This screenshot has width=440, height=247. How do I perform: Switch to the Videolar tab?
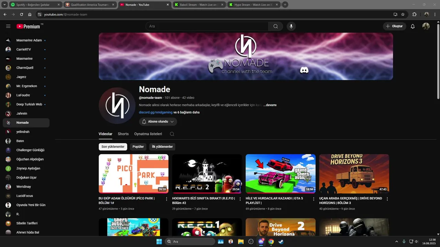tap(106, 134)
